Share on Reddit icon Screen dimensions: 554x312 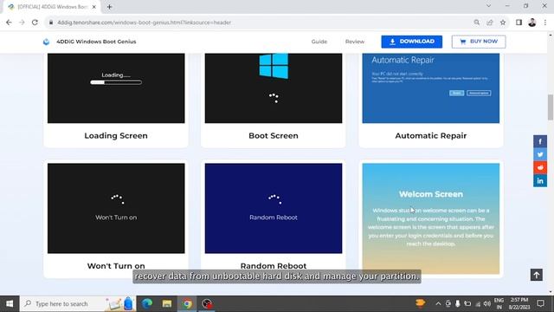(x=540, y=167)
